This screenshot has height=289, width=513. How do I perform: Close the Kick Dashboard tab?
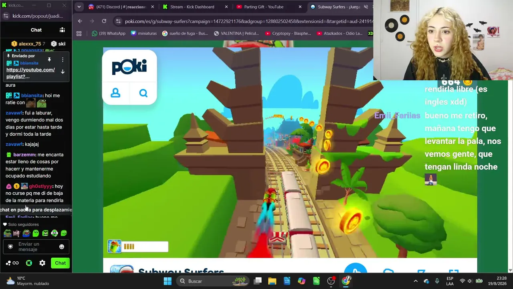pyautogui.click(x=226, y=7)
